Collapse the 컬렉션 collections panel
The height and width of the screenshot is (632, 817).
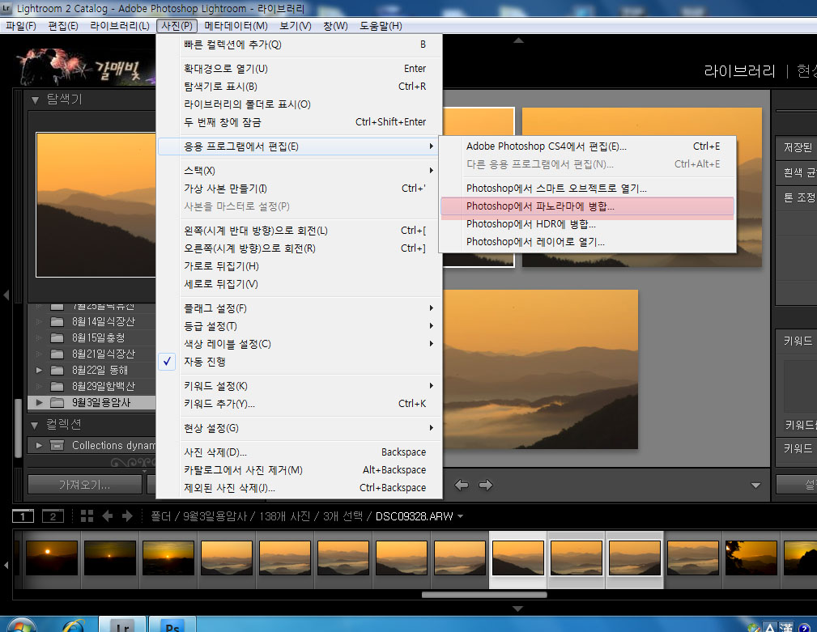click(36, 424)
